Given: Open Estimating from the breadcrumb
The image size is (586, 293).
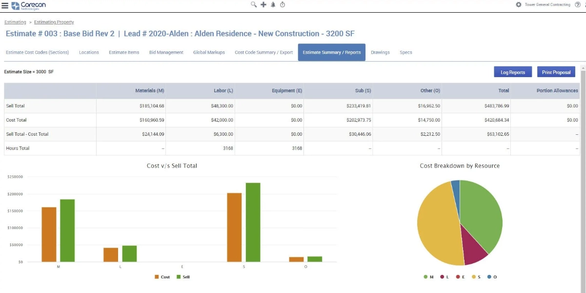Looking at the screenshot, I should click(15, 22).
